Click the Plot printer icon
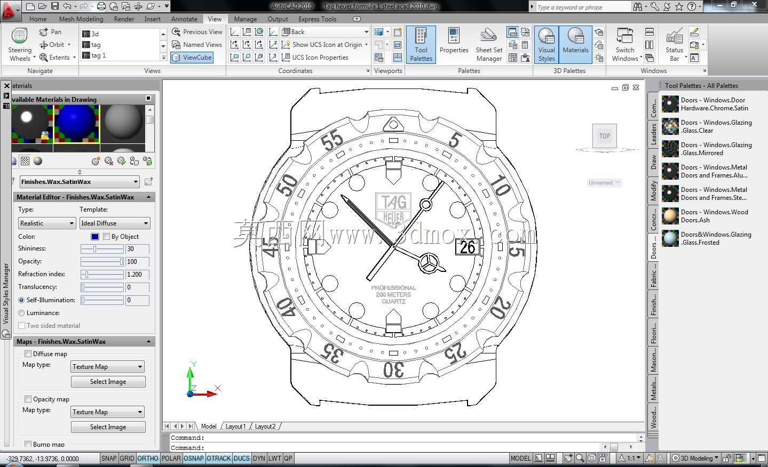Screen dimensions: 768x467 pos(101,6)
